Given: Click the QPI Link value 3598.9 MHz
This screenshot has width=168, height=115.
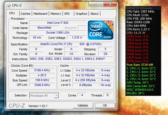Looking at the screenshot, I should [x=42, y=85].
